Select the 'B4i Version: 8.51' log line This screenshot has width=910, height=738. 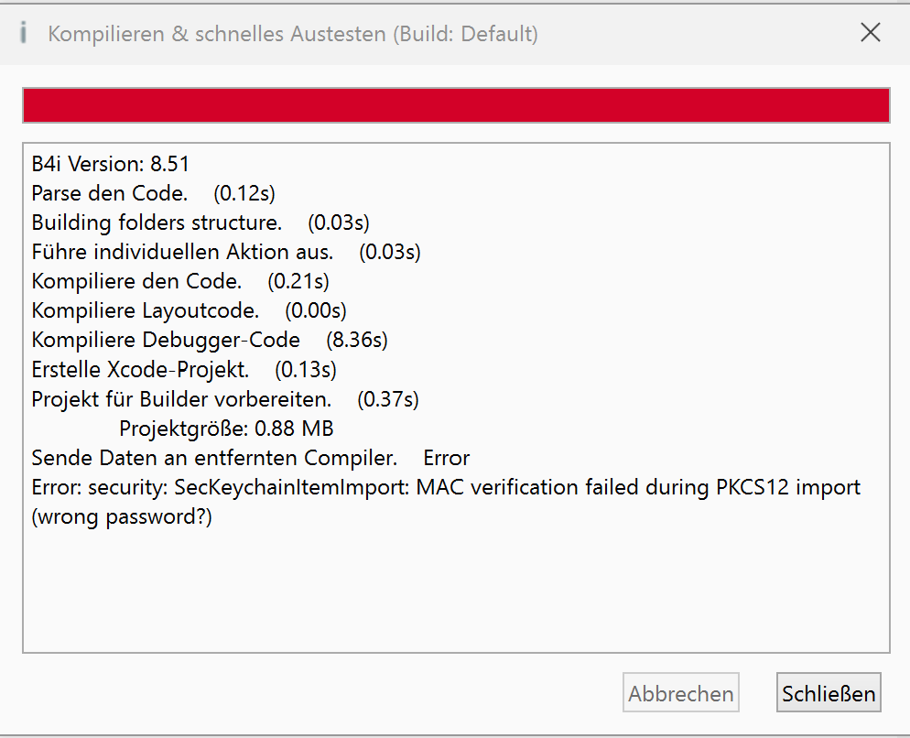111,165
